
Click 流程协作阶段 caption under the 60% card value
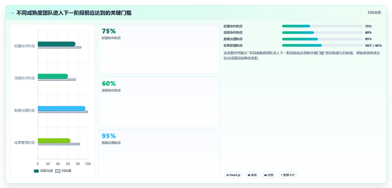pos(111,90)
